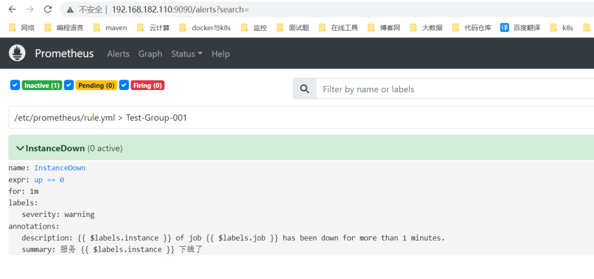Open the 大数据 bookmark folder

tap(426, 27)
